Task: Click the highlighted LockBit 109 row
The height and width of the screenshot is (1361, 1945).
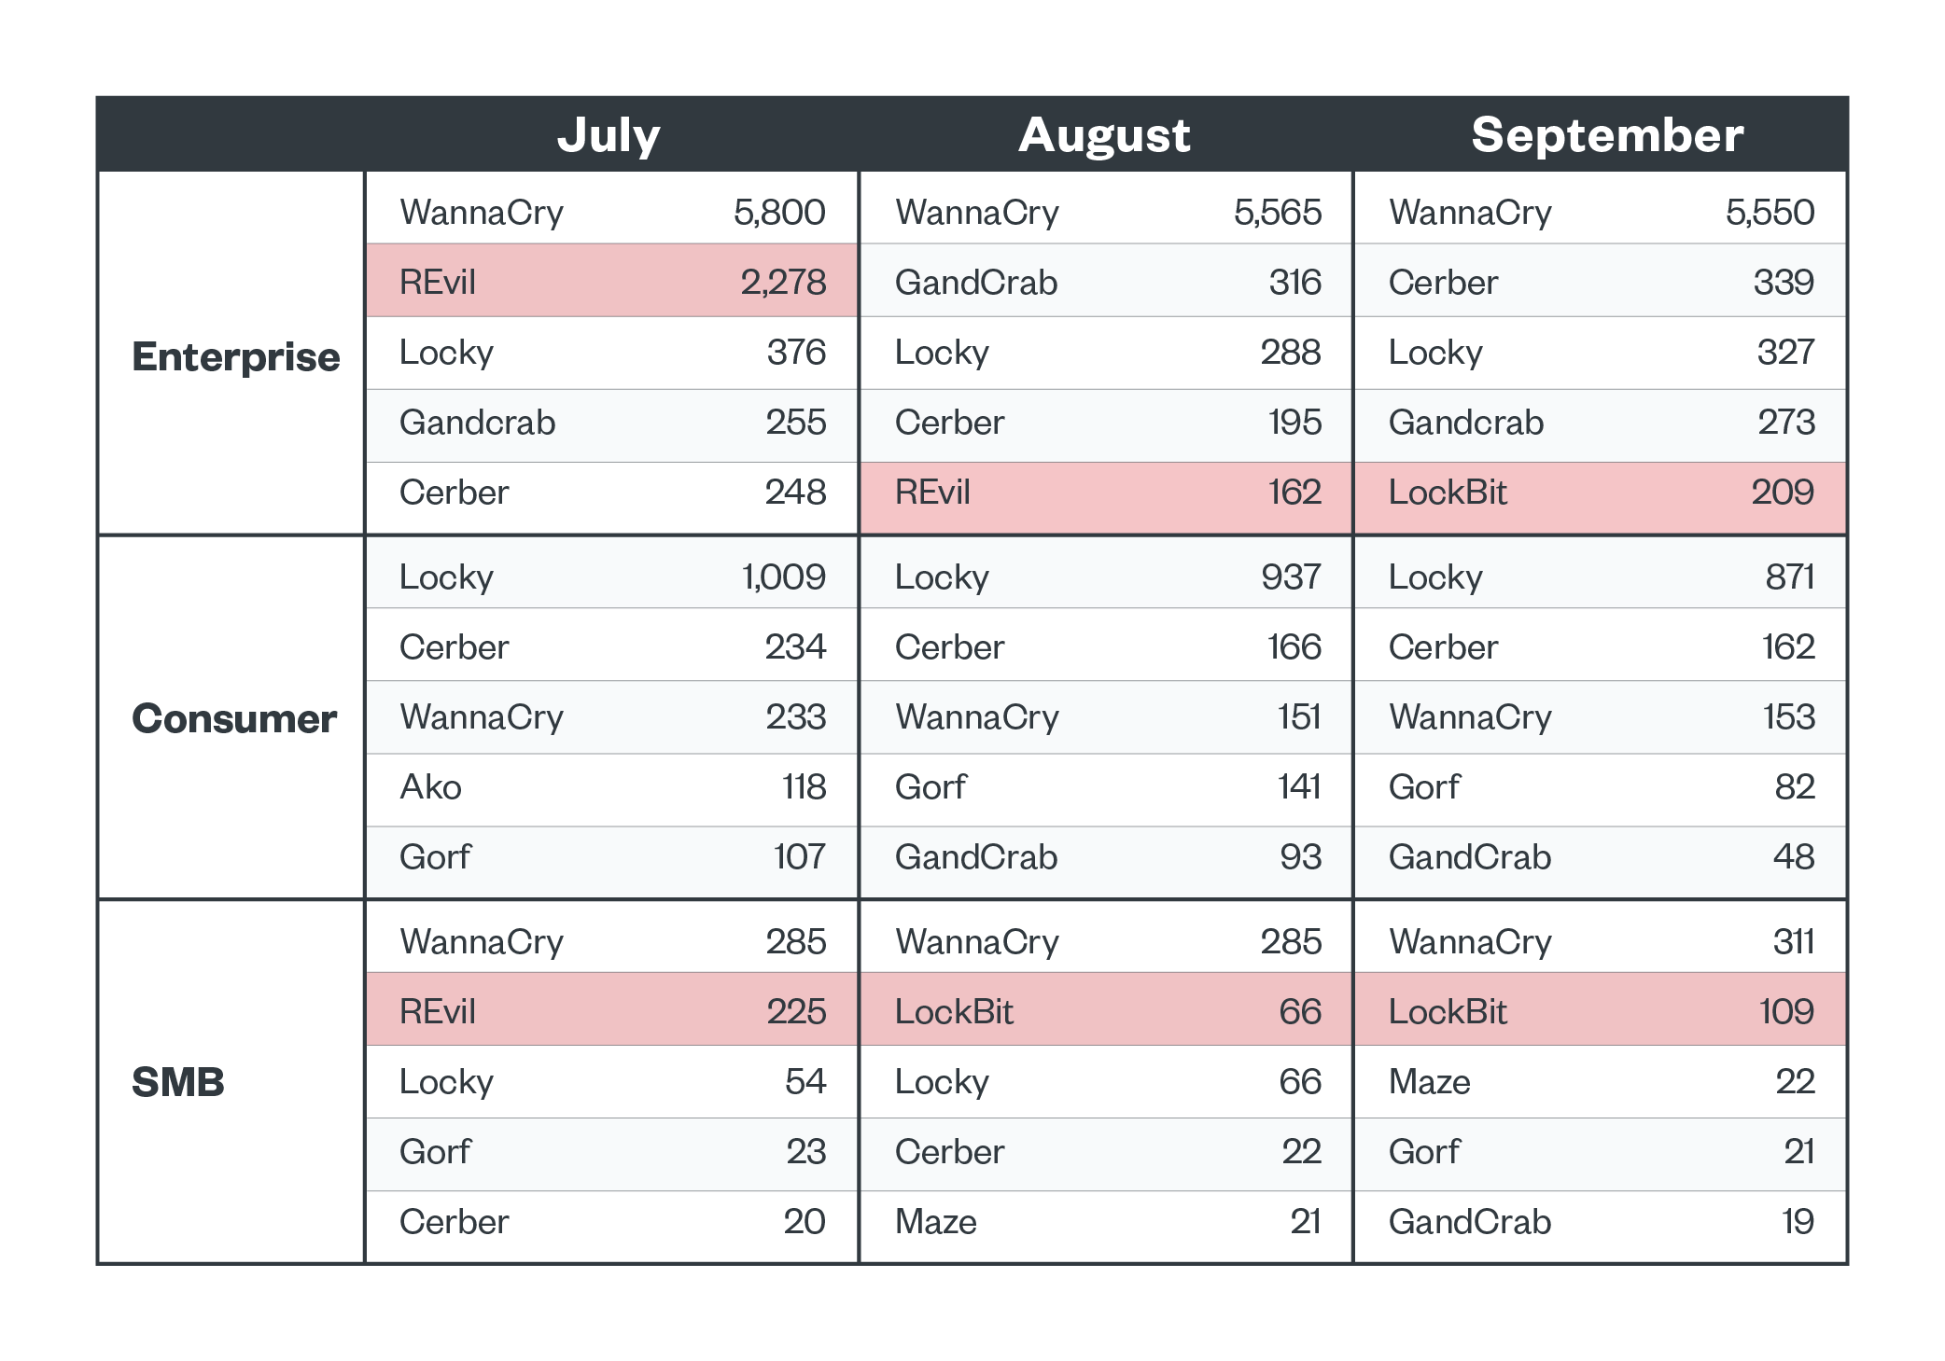Action: [x=1600, y=1011]
